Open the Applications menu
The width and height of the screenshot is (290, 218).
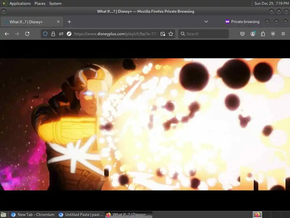20,3
